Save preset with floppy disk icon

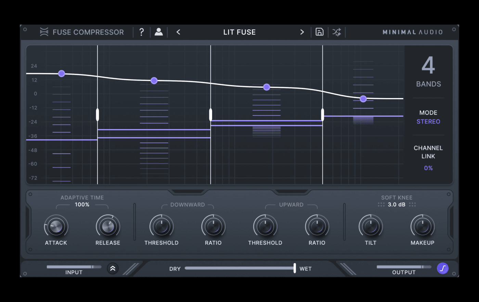tap(319, 32)
